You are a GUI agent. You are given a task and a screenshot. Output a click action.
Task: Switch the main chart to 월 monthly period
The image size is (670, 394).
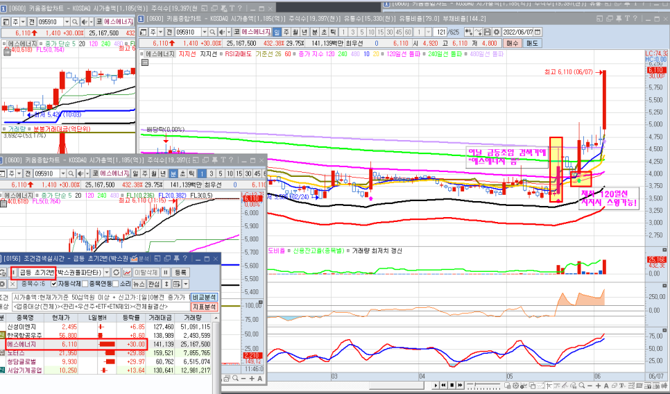(295, 32)
